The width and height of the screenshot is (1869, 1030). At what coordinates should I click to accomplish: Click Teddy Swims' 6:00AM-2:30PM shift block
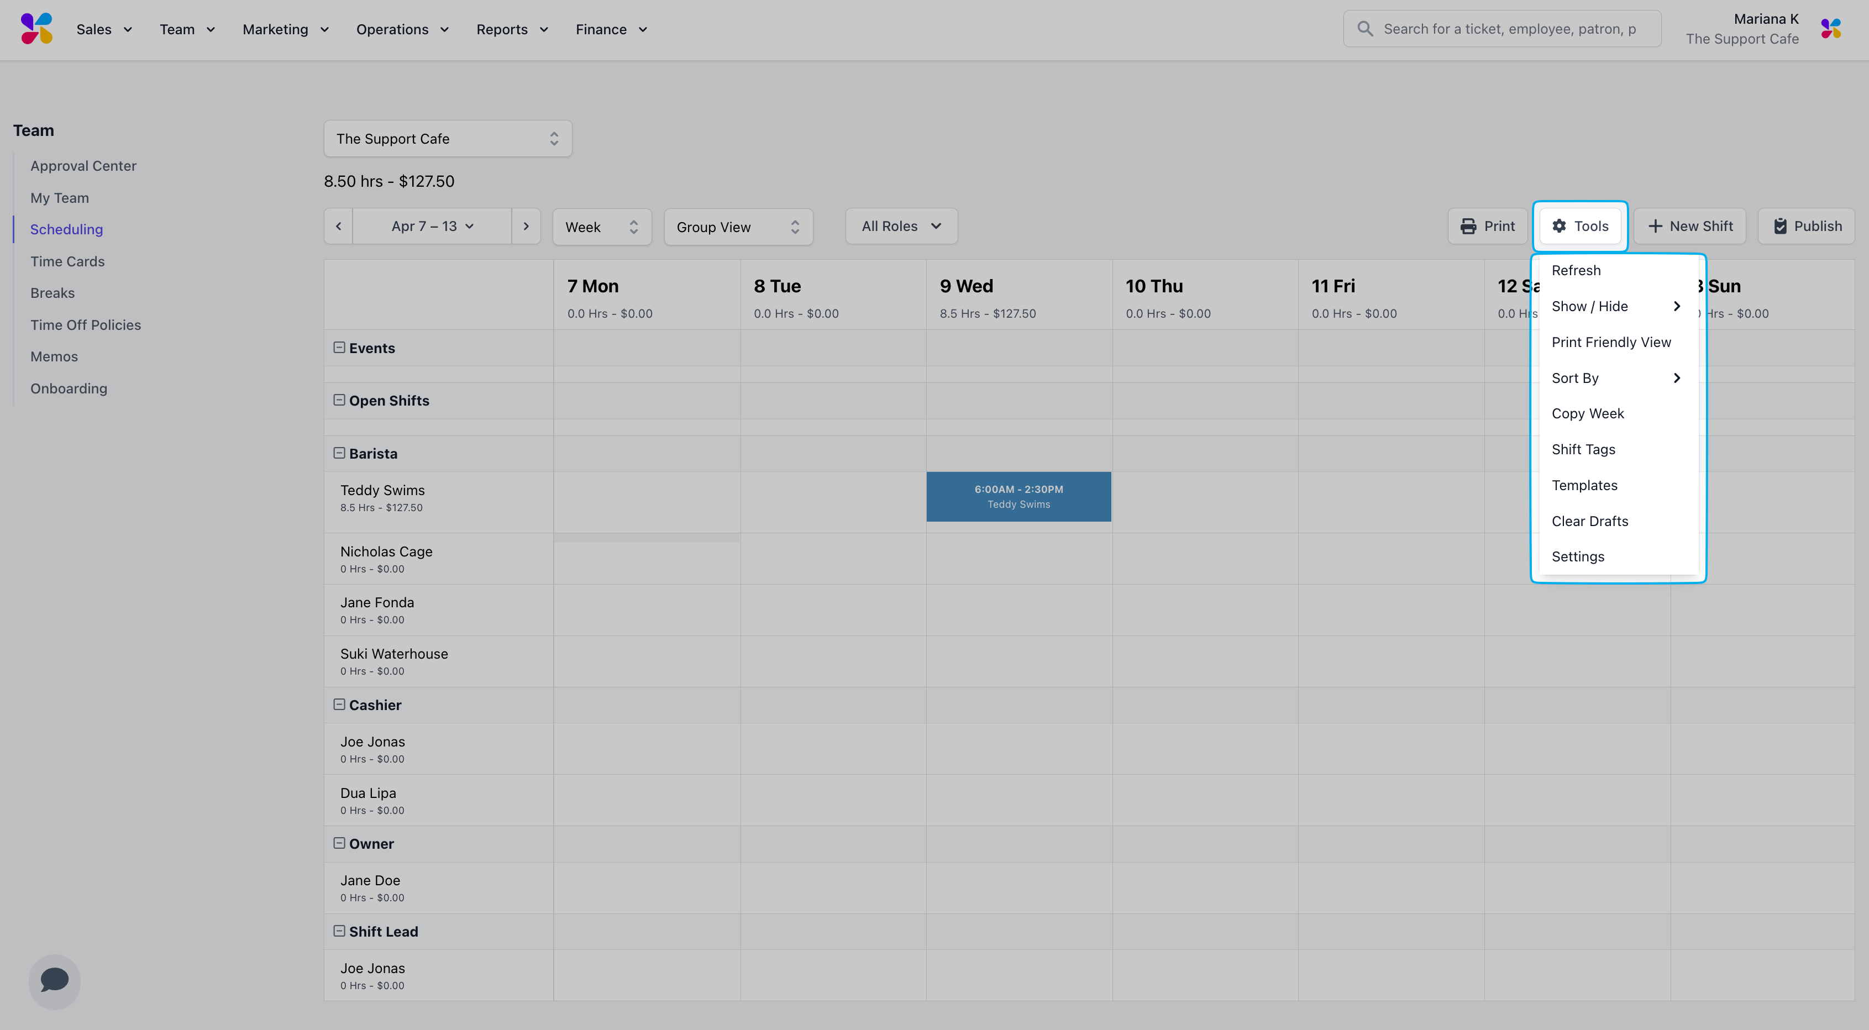click(x=1018, y=497)
